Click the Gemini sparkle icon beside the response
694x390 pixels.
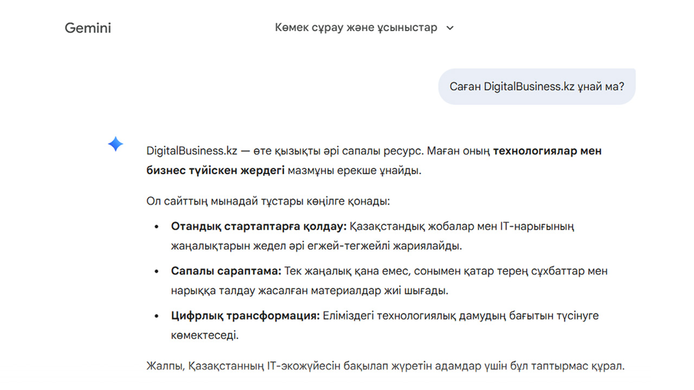[x=115, y=144]
